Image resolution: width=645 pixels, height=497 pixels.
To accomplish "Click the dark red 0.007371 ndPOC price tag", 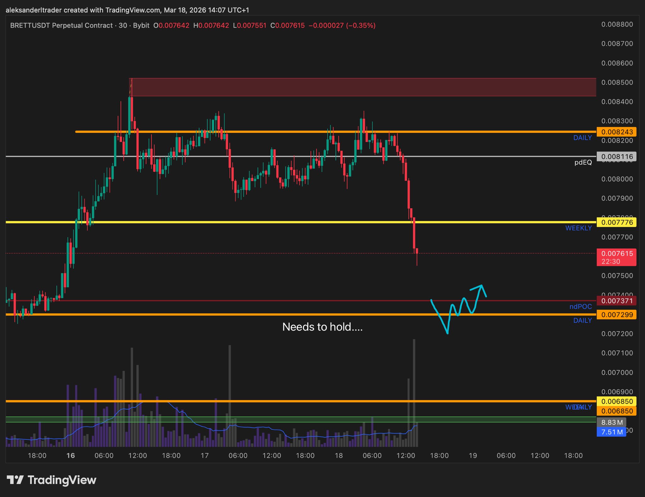I will [x=616, y=301].
